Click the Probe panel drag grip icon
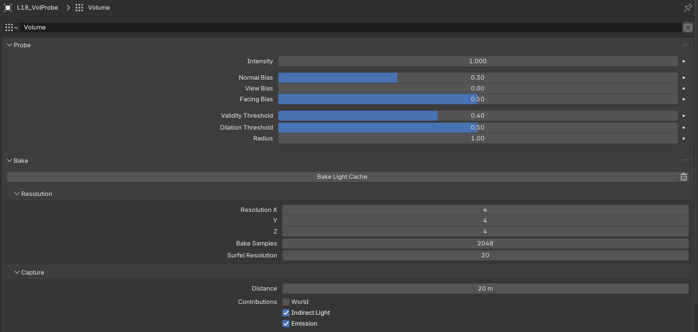Image resolution: width=698 pixels, height=332 pixels. (685, 45)
